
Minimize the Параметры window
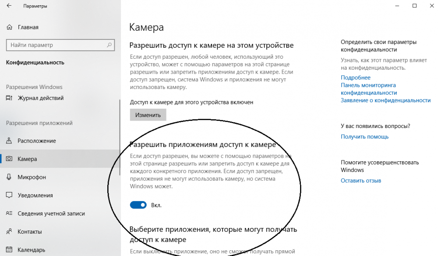click(x=397, y=6)
